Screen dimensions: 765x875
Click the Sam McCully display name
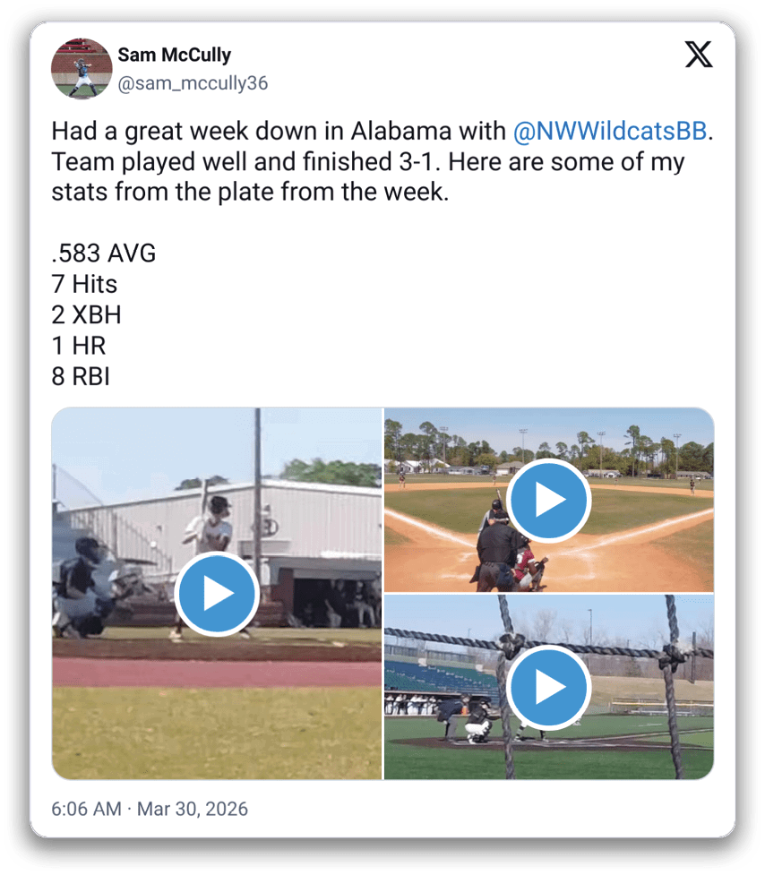click(175, 55)
